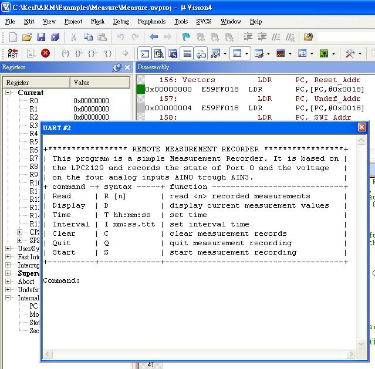Open the Peripherals menu
The image size is (375, 369).
coord(151,21)
